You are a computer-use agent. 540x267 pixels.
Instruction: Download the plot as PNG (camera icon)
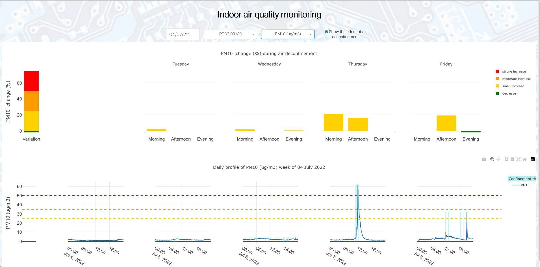tap(484, 159)
